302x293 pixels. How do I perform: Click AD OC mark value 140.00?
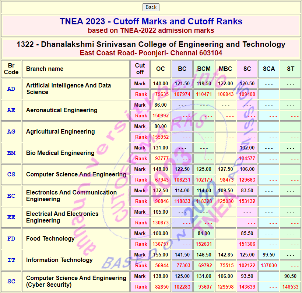pos(161,83)
